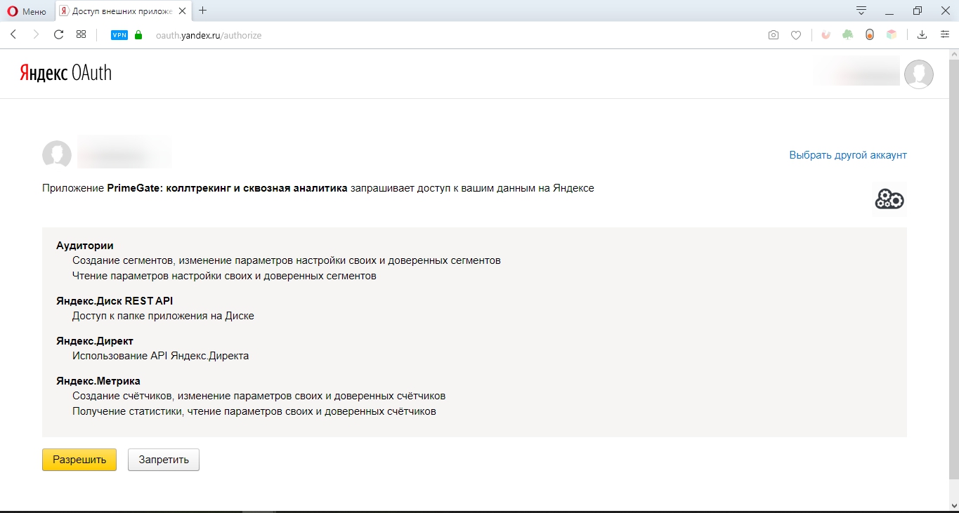Click 'Доступ к папке приложения на Диске' text
The image size is (959, 513).
click(163, 316)
